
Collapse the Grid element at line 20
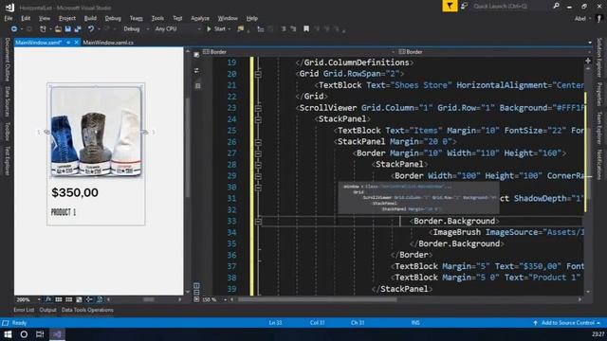click(x=258, y=74)
